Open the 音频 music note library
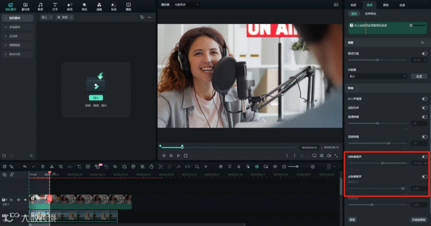 [x=40, y=7]
